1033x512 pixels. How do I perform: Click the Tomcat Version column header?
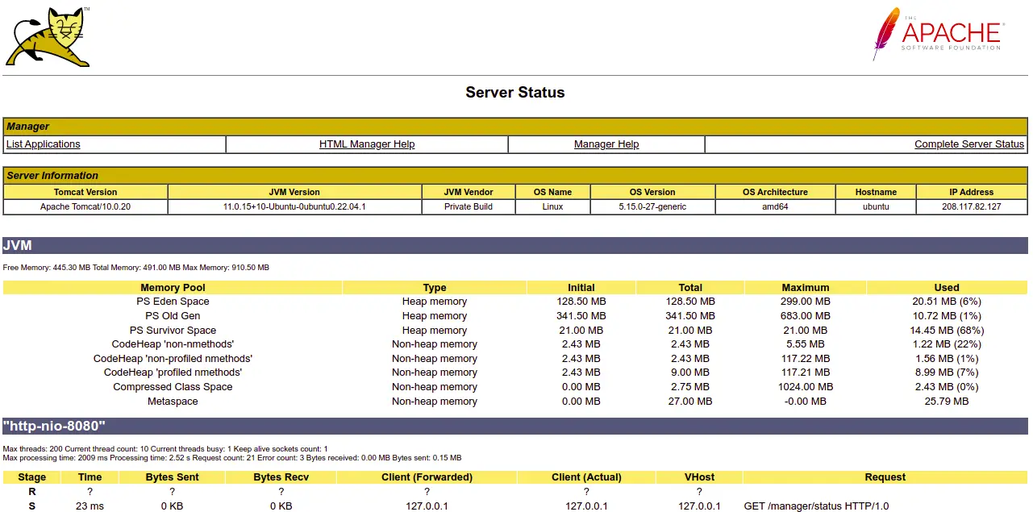[x=85, y=192]
